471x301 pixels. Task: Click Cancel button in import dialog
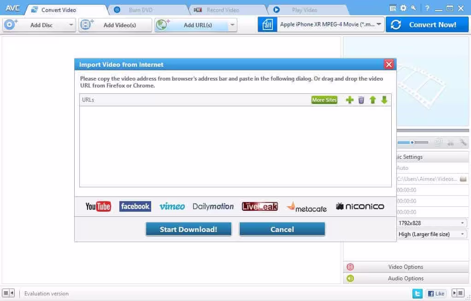tap(282, 229)
